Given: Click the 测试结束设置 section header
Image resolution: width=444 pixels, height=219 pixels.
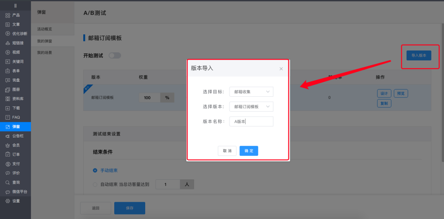Looking at the screenshot, I should coord(107,134).
